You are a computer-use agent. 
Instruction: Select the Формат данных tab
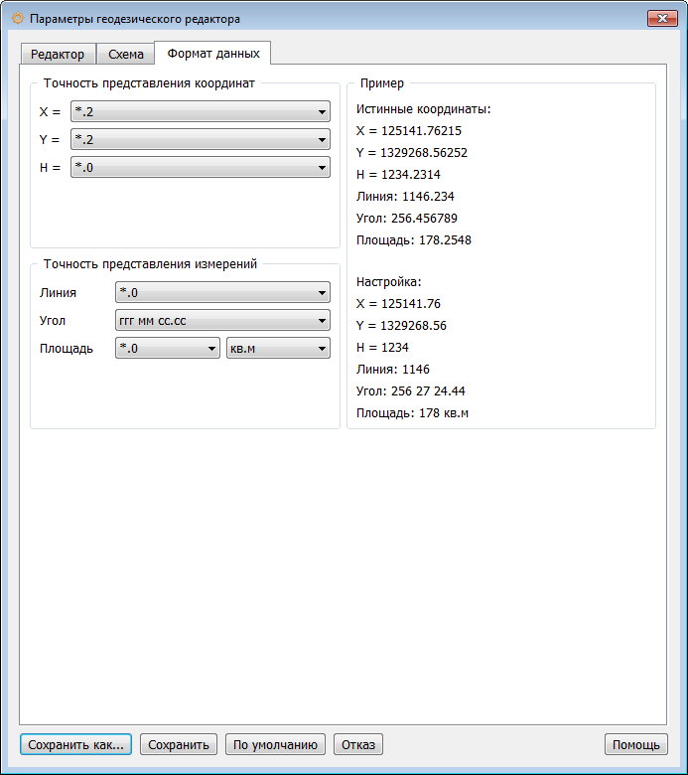tap(213, 53)
